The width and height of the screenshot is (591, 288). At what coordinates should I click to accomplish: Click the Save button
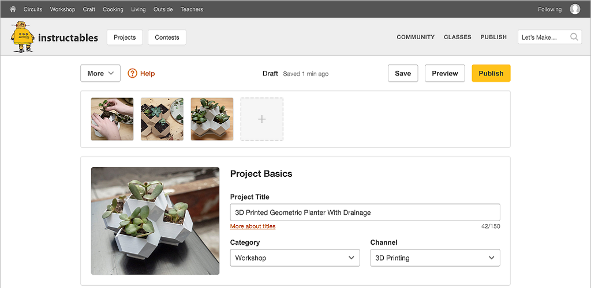tap(403, 73)
